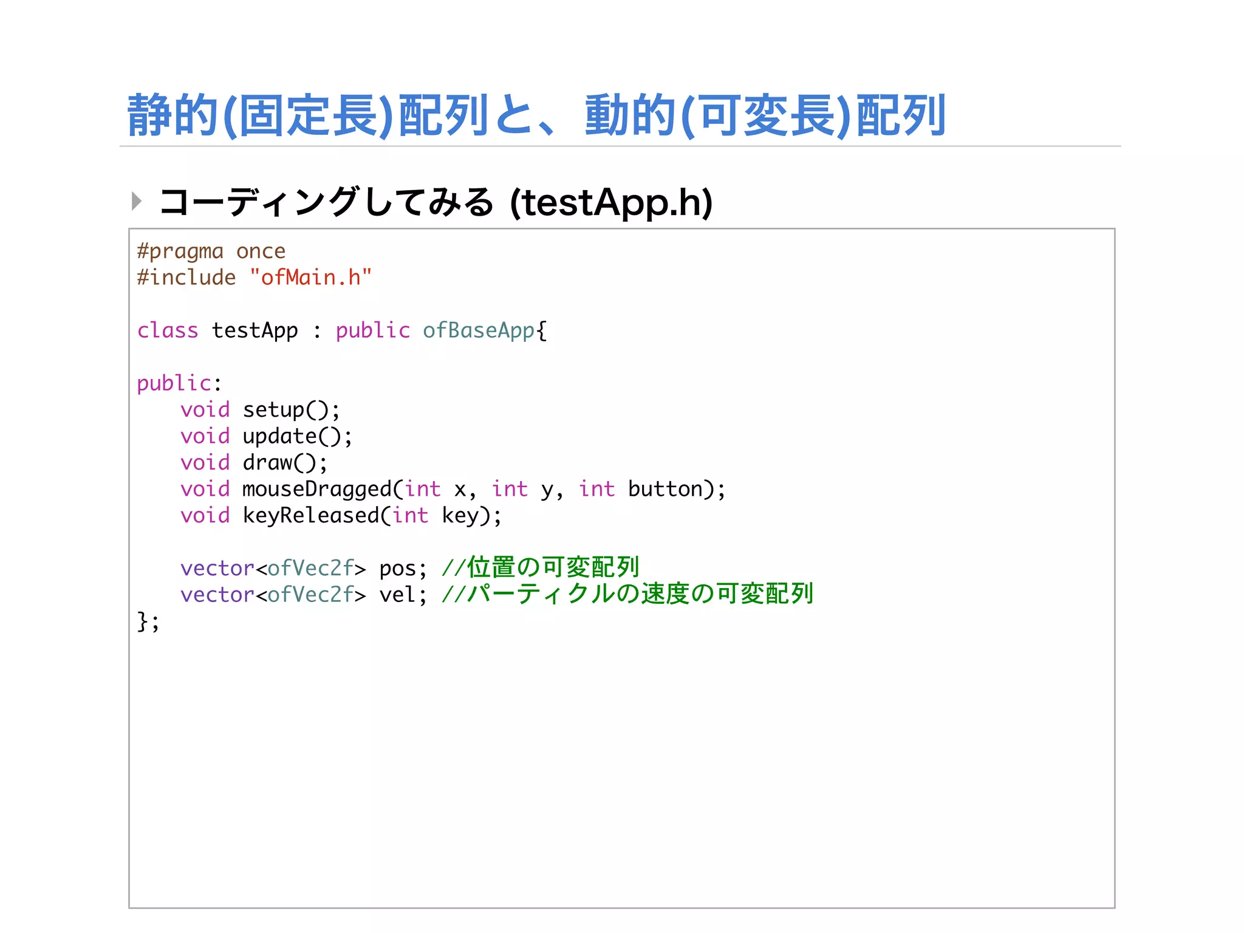Viewport: 1244px width, 933px height.
Task: Click the 'void draw();' declaration
Action: (x=255, y=463)
